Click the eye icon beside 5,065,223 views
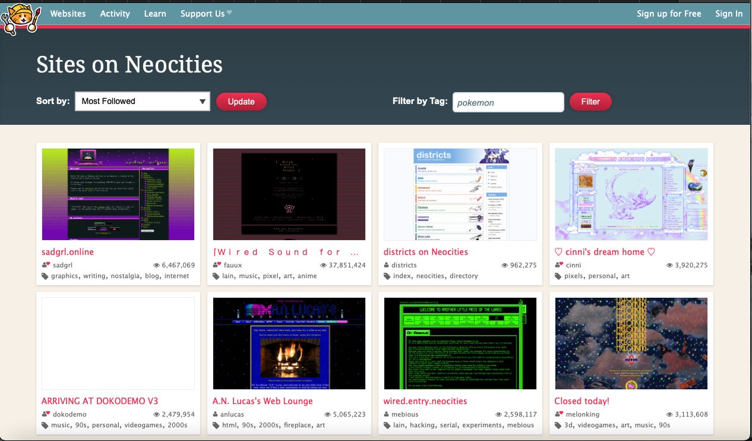The height and width of the screenshot is (441, 752). pos(328,414)
